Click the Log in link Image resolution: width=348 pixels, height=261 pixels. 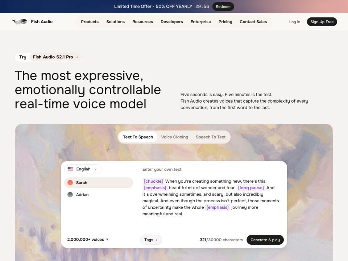tap(294, 22)
